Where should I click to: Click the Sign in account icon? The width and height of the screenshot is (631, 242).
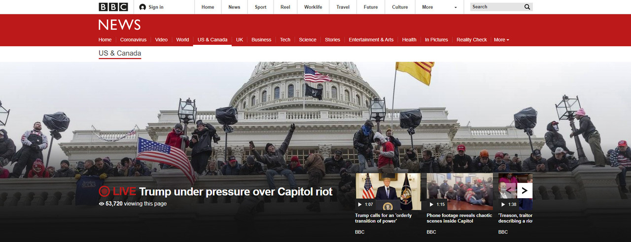coord(142,7)
